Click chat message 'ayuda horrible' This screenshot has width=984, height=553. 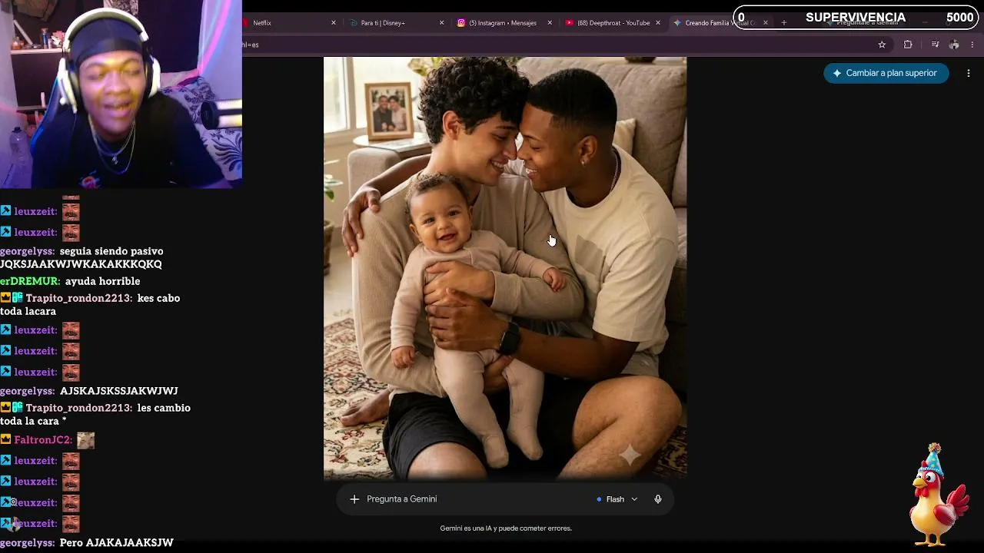pos(102,281)
